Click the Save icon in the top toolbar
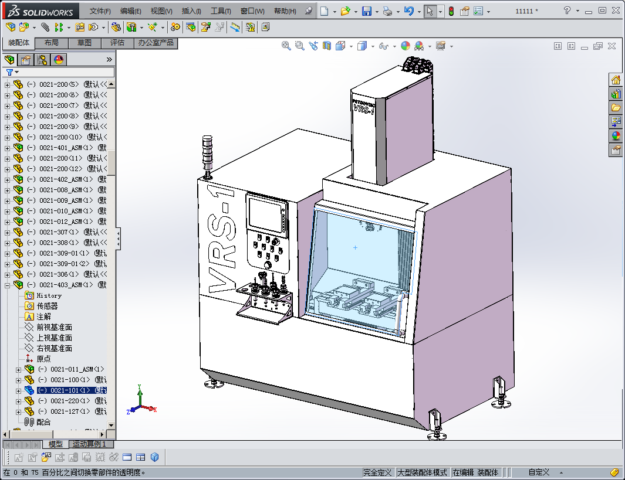The image size is (625, 480). coord(366,11)
